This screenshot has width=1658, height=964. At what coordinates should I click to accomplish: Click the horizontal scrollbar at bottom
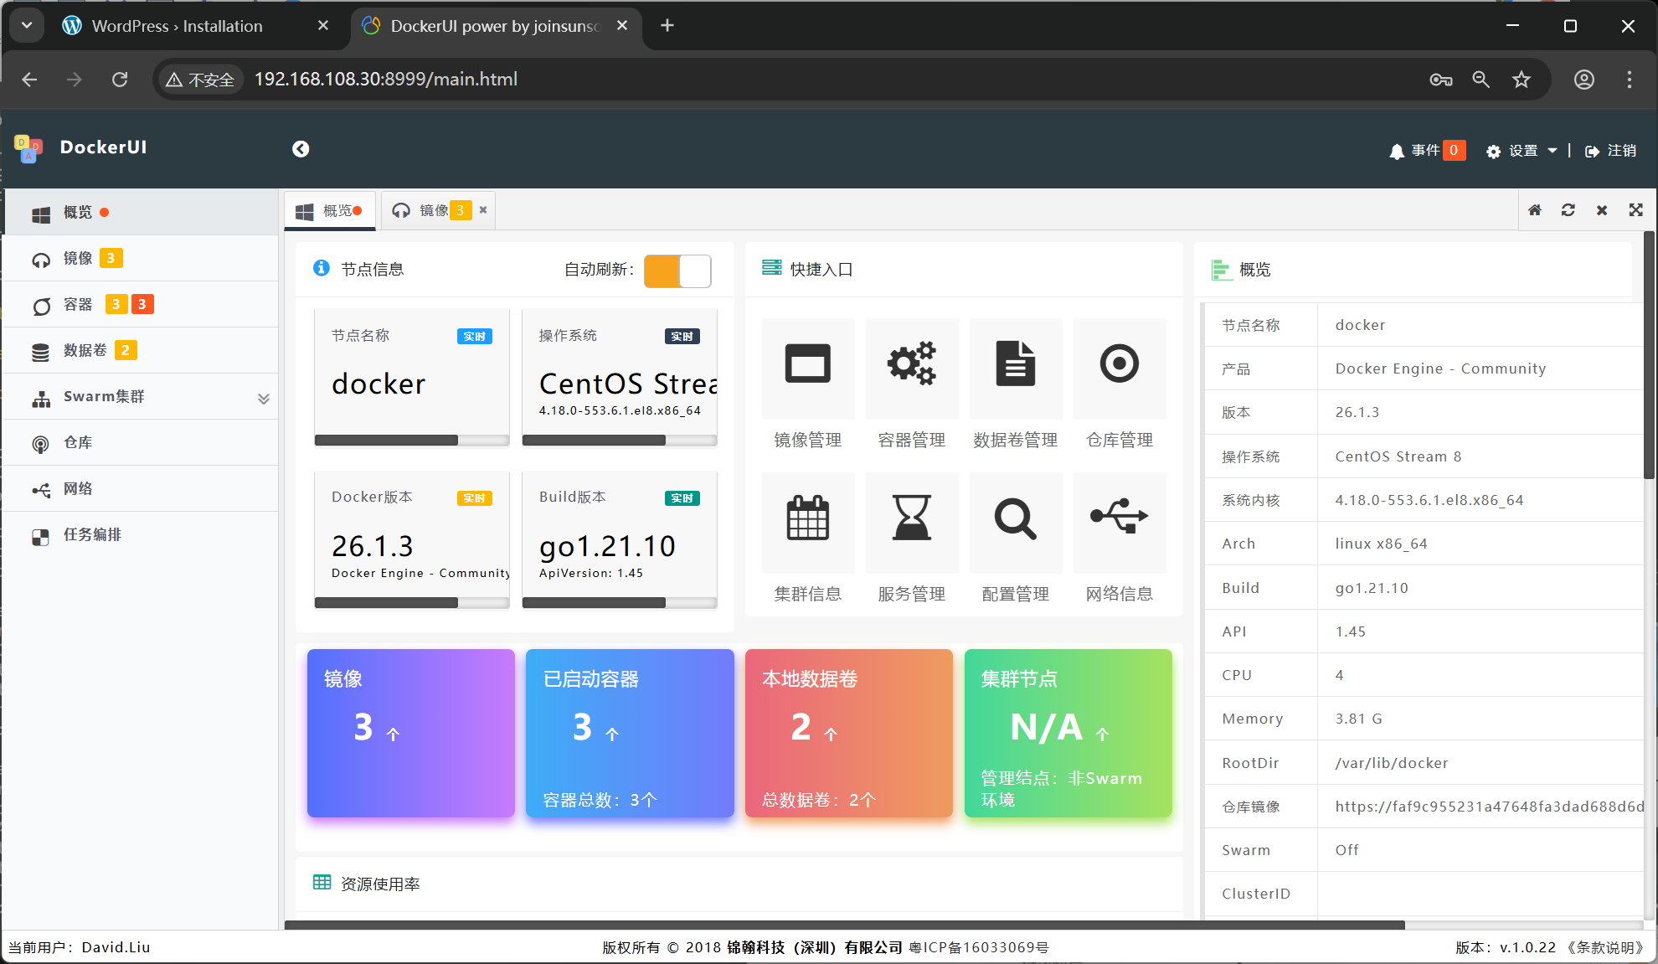844,925
